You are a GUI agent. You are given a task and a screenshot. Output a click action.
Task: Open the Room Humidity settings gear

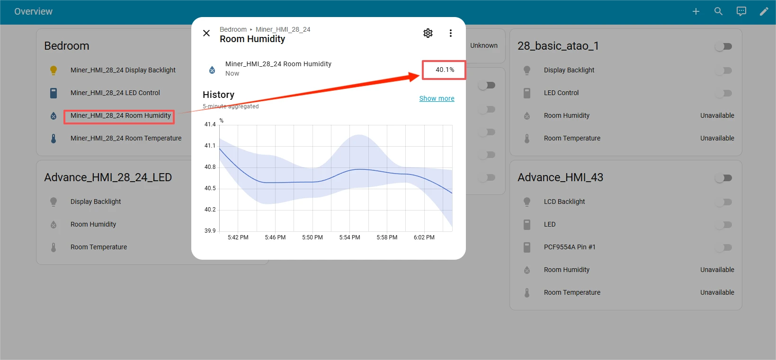(428, 33)
